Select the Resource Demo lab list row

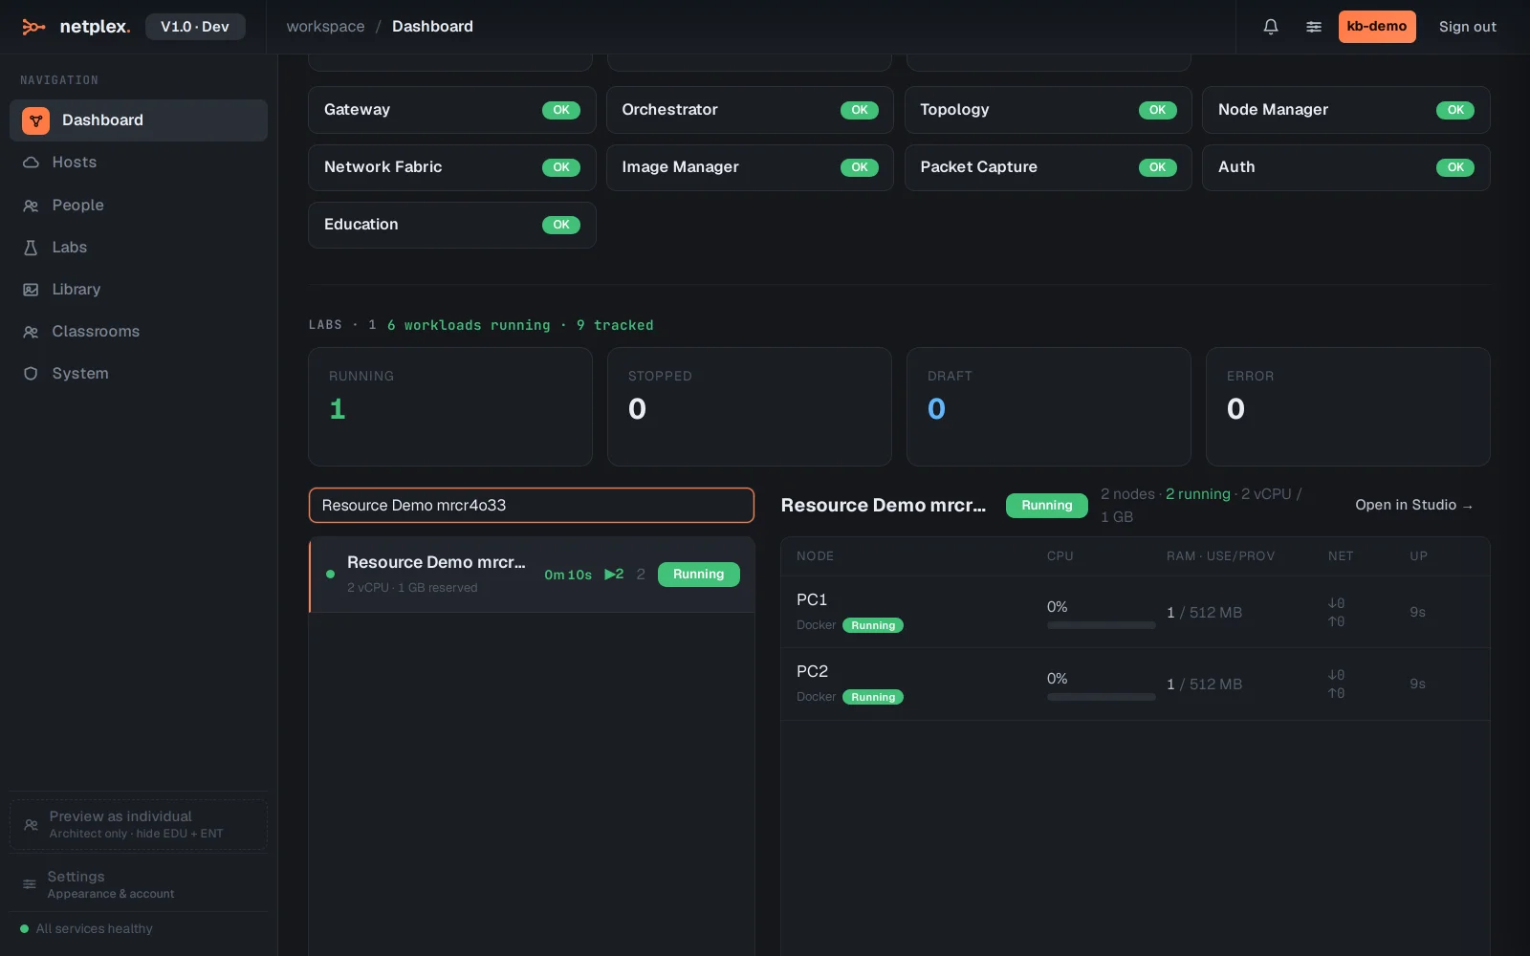[532, 575]
